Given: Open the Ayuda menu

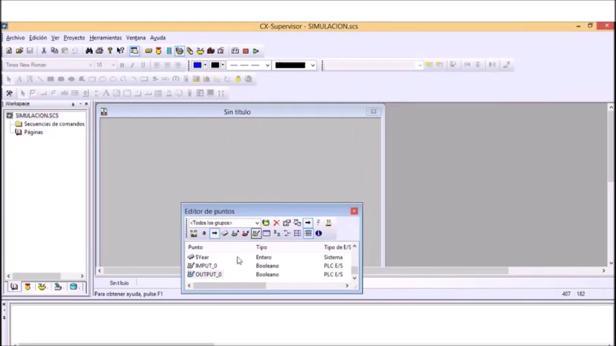Looking at the screenshot, I should tap(158, 37).
